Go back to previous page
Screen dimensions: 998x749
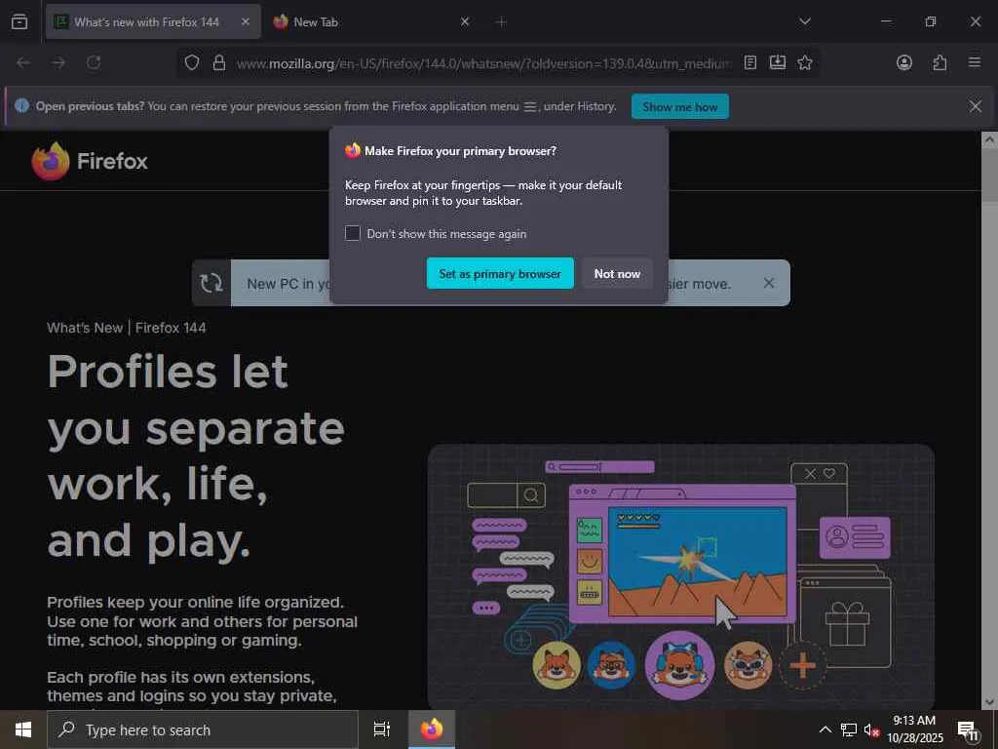23,62
